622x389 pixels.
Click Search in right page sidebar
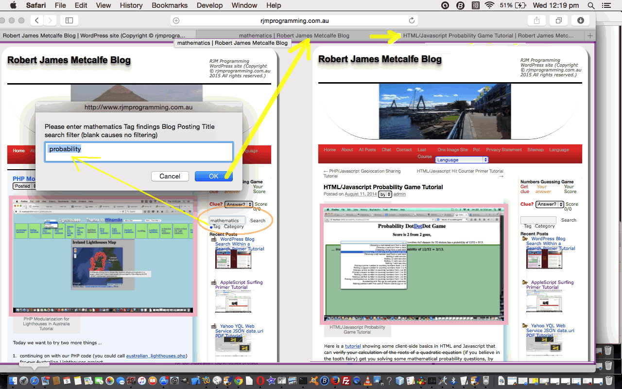click(x=569, y=220)
